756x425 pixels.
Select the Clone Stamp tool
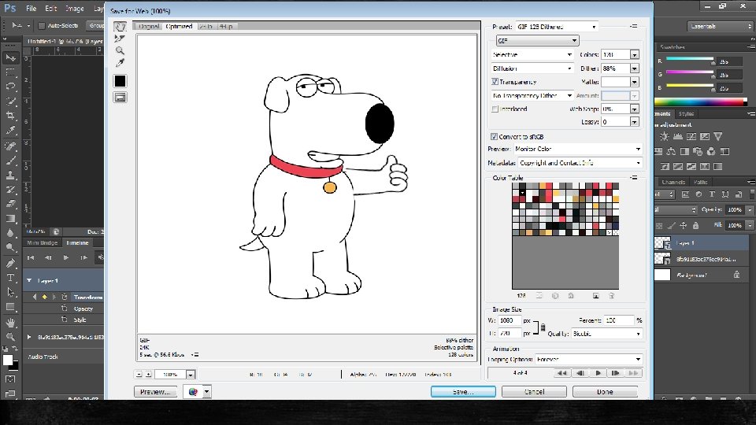click(x=10, y=175)
